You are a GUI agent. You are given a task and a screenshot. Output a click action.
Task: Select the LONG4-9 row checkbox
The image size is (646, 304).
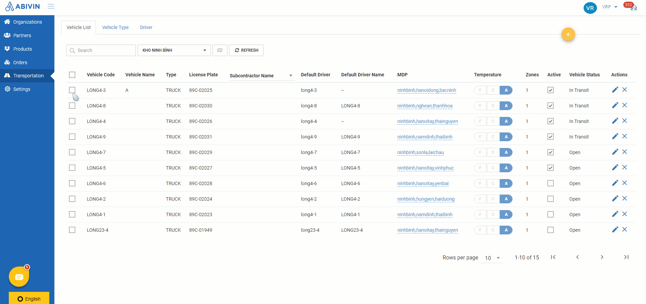click(x=72, y=137)
